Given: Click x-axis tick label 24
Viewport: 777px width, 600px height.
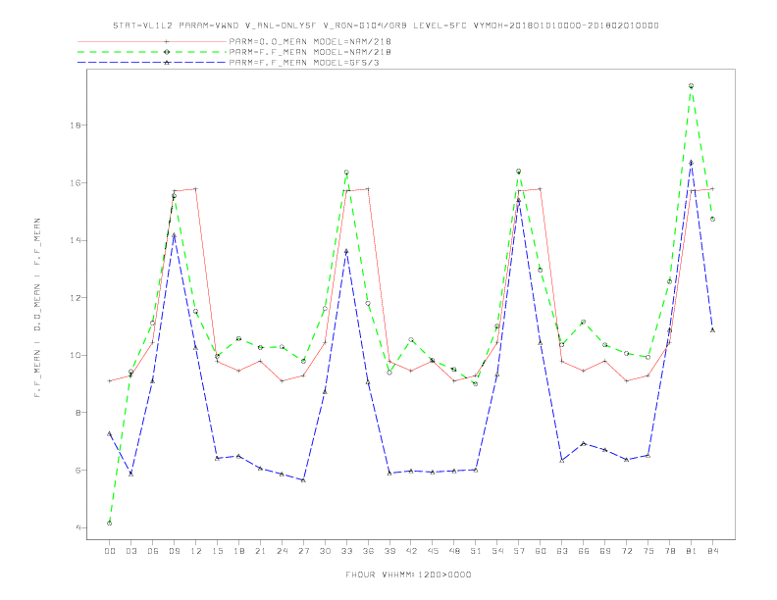Looking at the screenshot, I should tap(282, 551).
